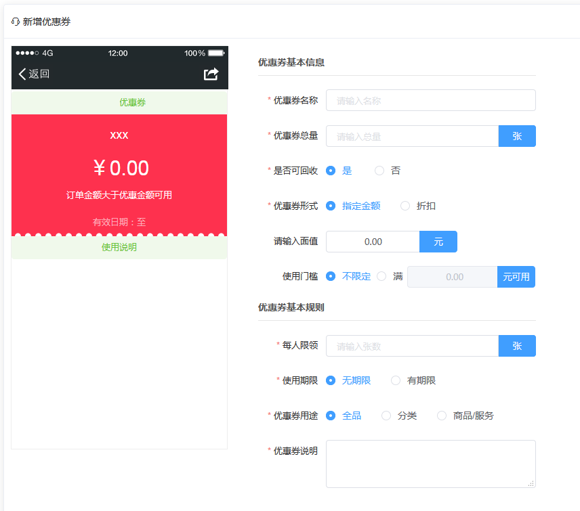
Task: Click the 4G network label in preview
Action: coord(47,53)
